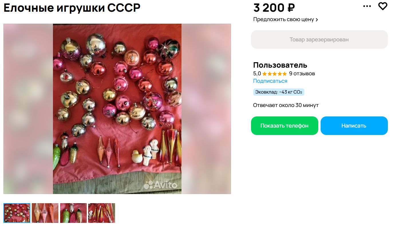Select second thumbnail with icicle ornaments
The image size is (393, 226).
pos(45,213)
